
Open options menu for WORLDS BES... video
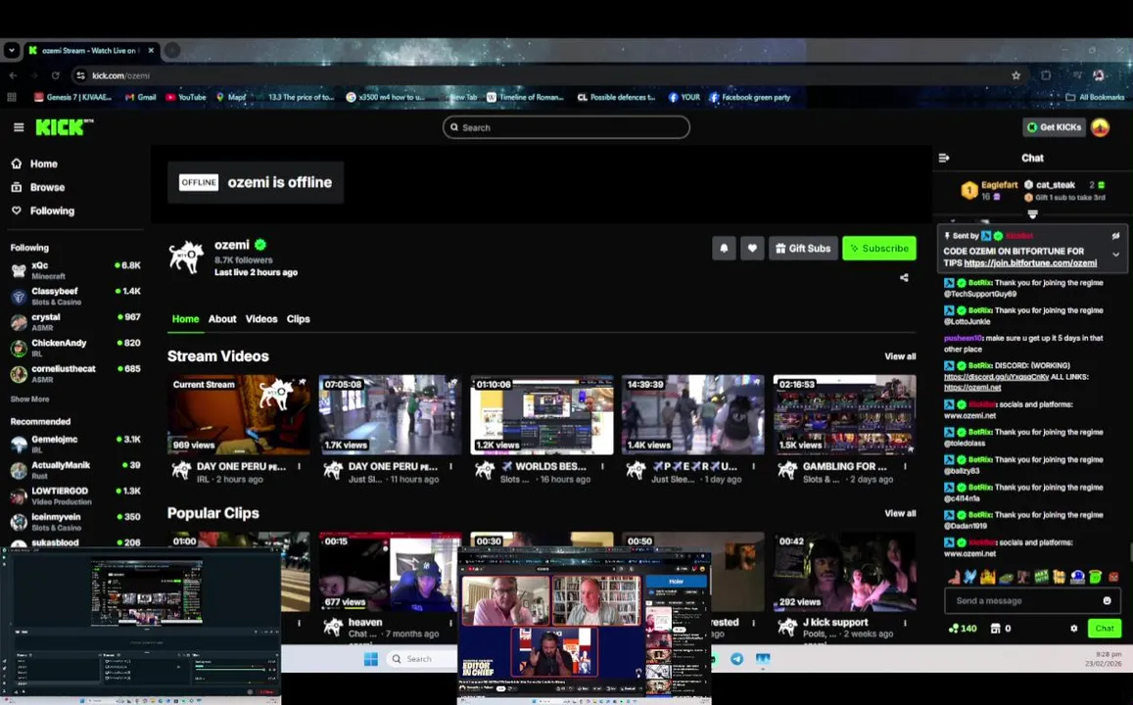[602, 467]
